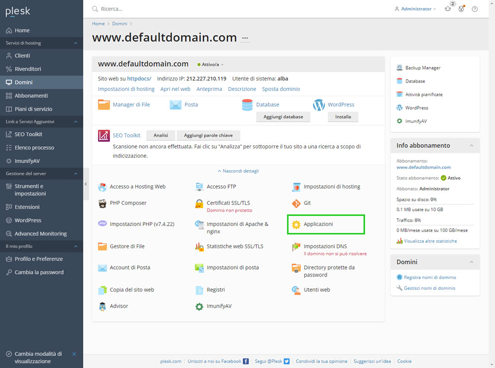The height and width of the screenshot is (368, 495).
Task: Click the Plesk Twitter icon in the footer
Action: [x=287, y=362]
